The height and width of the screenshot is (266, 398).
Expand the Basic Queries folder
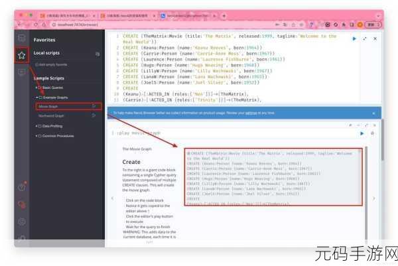click(x=50, y=88)
